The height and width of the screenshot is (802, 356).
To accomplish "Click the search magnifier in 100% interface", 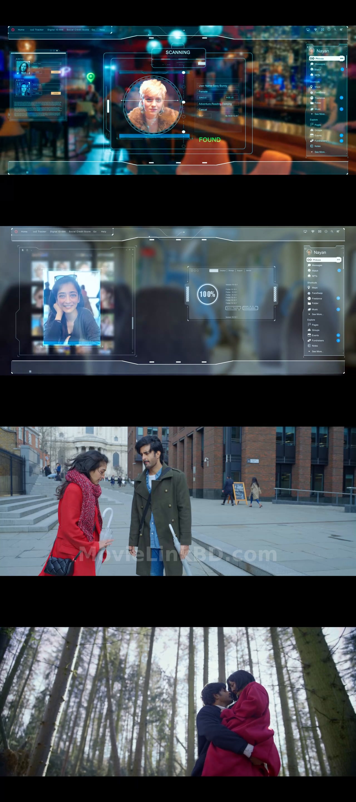I will [x=332, y=231].
